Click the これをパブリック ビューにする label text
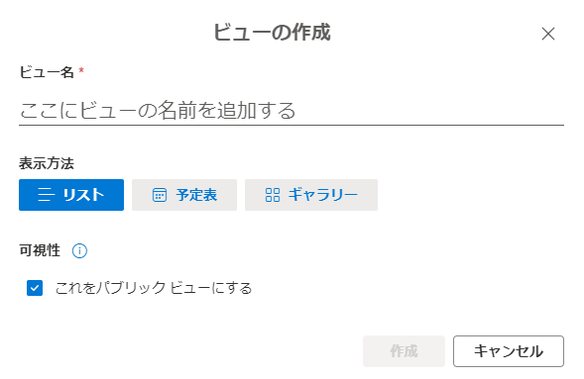The height and width of the screenshot is (379, 584). click(x=154, y=288)
